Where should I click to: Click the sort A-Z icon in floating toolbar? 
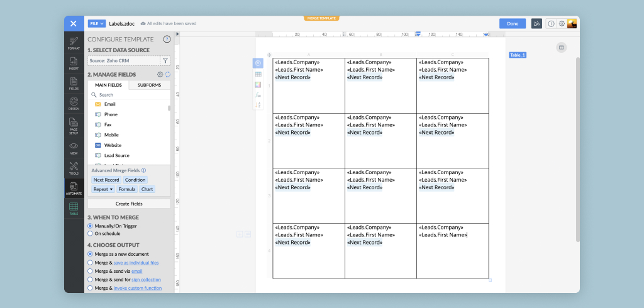tap(258, 105)
